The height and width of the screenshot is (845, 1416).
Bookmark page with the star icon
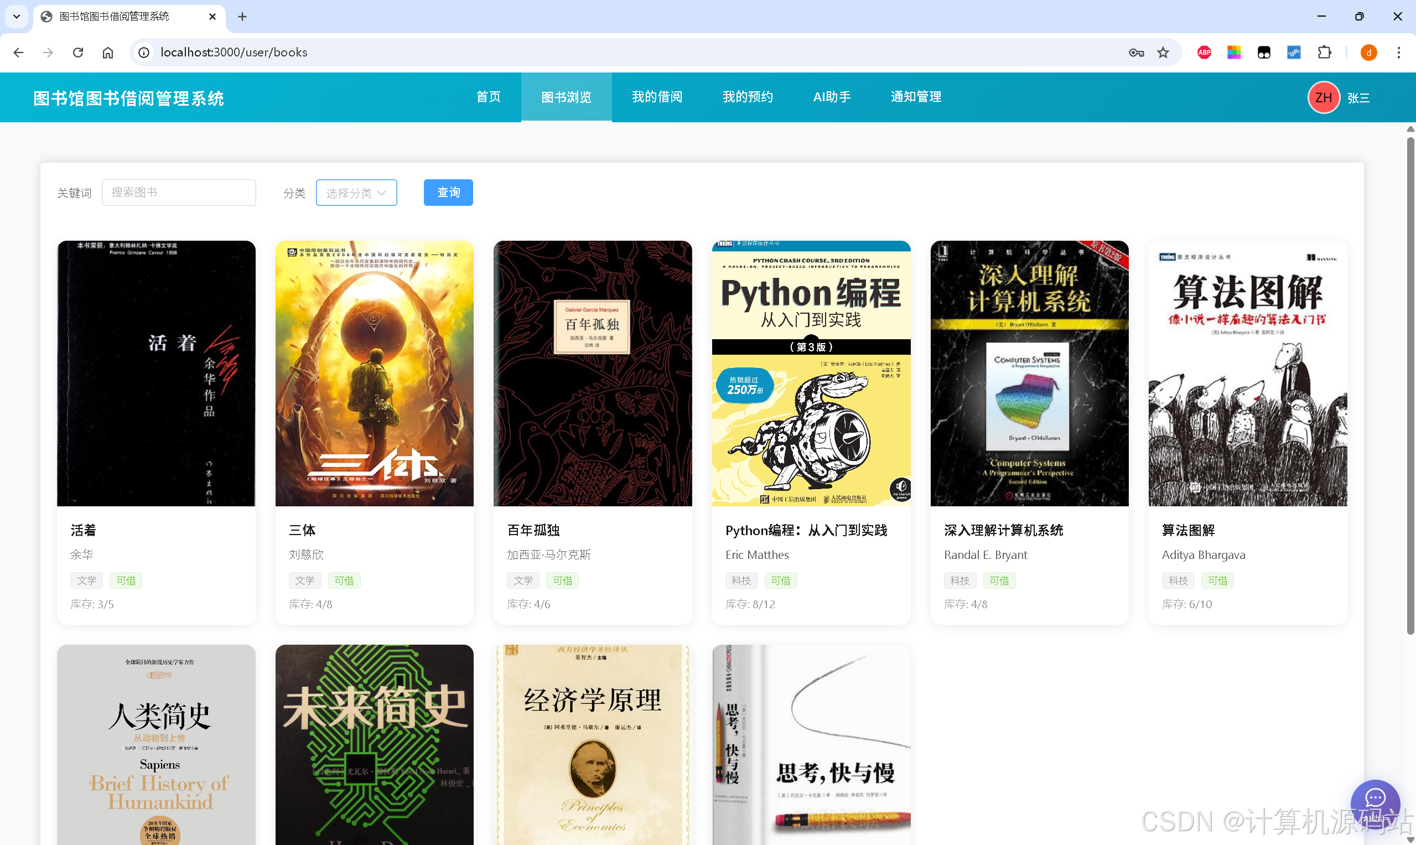click(1163, 53)
